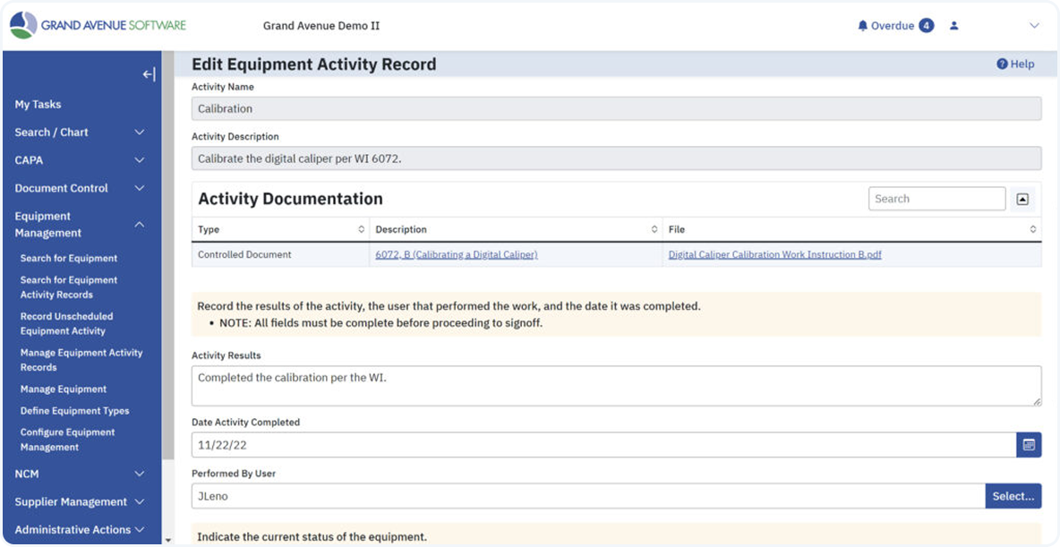Collapse the sidebar with the arrow icon

(149, 74)
